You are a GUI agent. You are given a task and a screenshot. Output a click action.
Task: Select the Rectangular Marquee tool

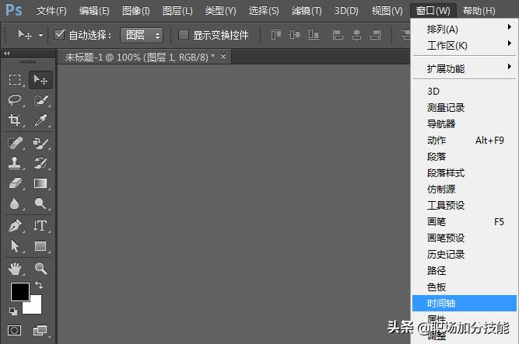[15, 80]
